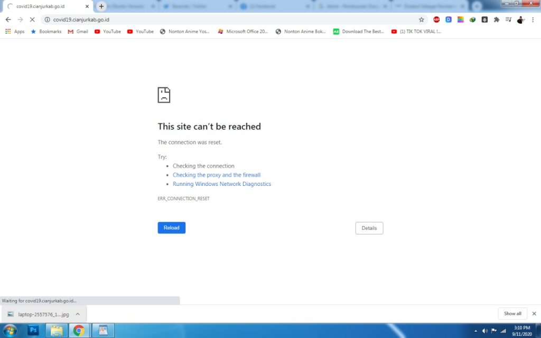Show hidden system tray icons
Screen dimensions: 541x338
[x=475, y=331]
